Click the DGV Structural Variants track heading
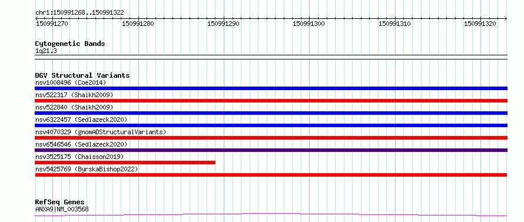 [x=82, y=75]
